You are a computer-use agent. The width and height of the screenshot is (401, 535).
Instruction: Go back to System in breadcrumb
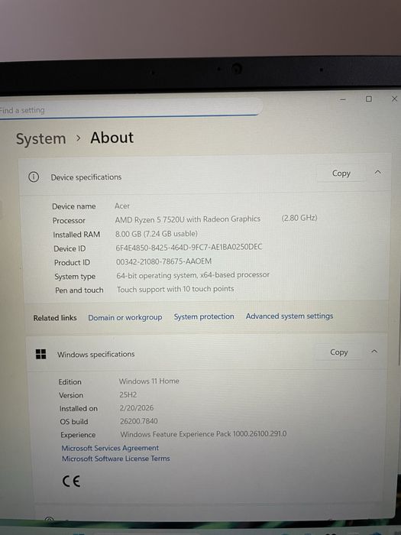(x=41, y=139)
